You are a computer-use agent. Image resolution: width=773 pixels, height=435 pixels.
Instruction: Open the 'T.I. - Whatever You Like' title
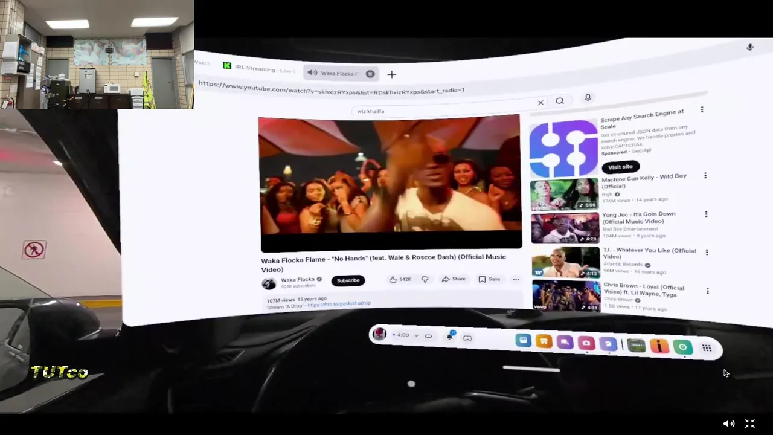pos(650,253)
